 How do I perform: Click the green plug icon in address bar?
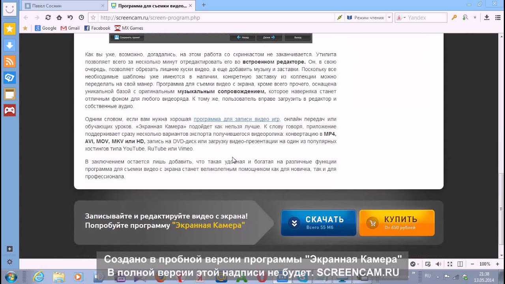[339, 17]
